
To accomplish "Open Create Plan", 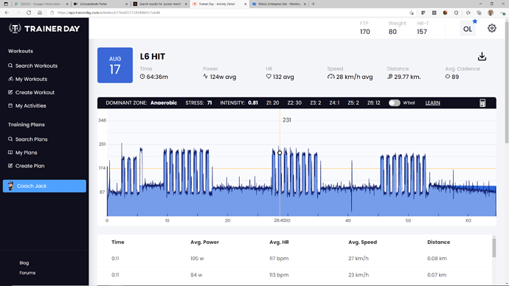I will tap(26, 166).
